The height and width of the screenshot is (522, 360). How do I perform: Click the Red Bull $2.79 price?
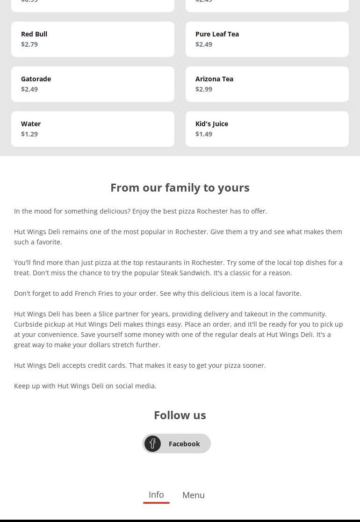point(29,44)
